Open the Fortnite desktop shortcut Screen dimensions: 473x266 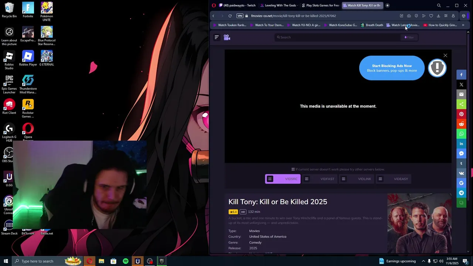click(x=28, y=10)
